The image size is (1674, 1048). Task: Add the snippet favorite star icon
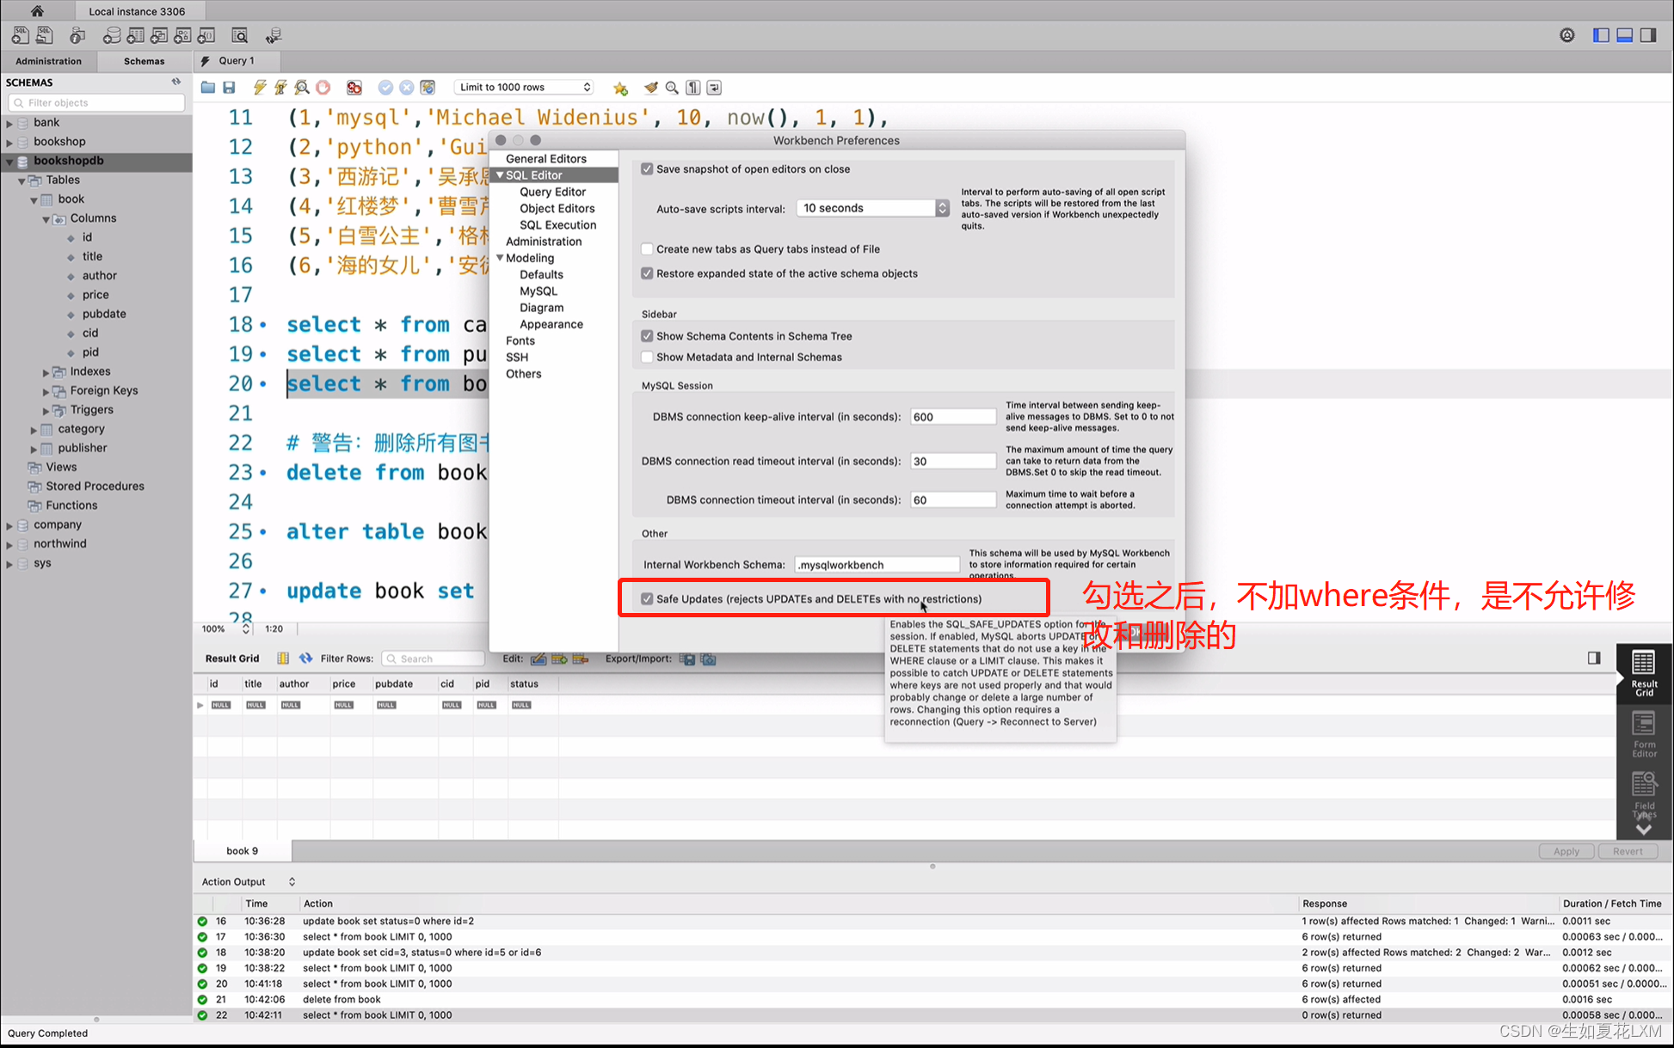[x=620, y=88]
